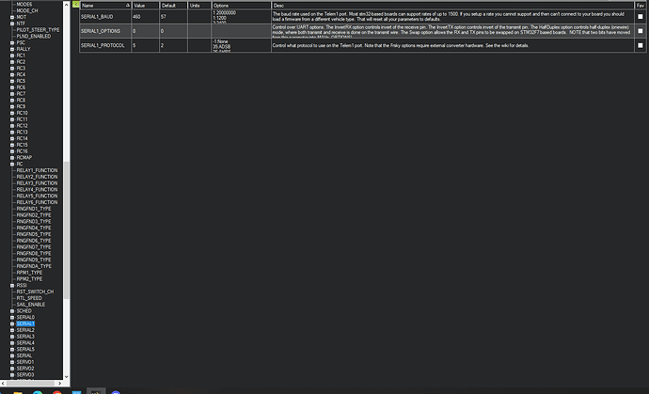649x394 pixels.
Task: Expand the RC1 tree node
Action: click(12, 55)
